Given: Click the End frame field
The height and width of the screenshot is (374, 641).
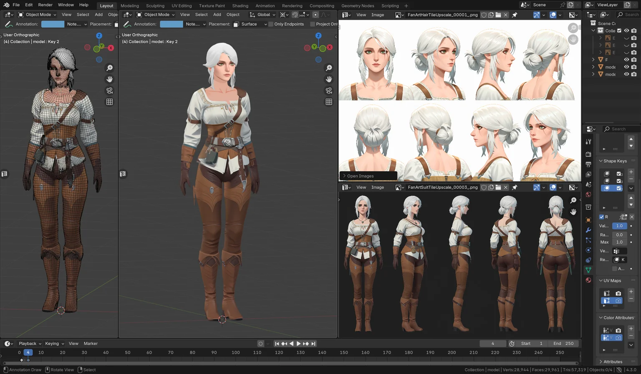Looking at the screenshot, I should pos(564,344).
